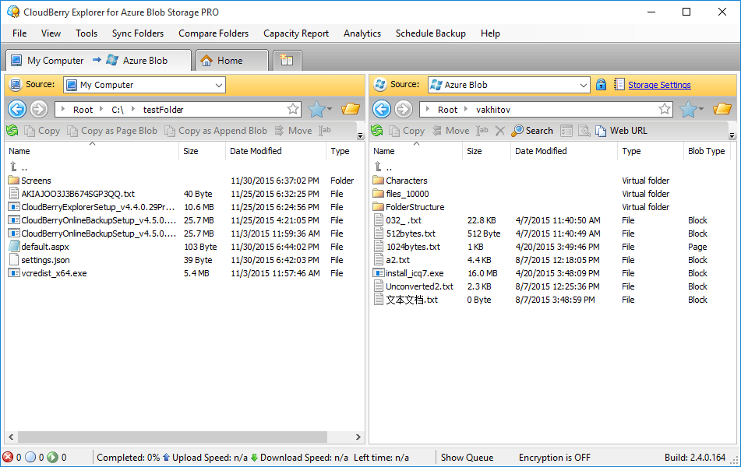741x467 pixels.
Task: Click Delete X icon in right toolbar
Action: click(x=500, y=131)
